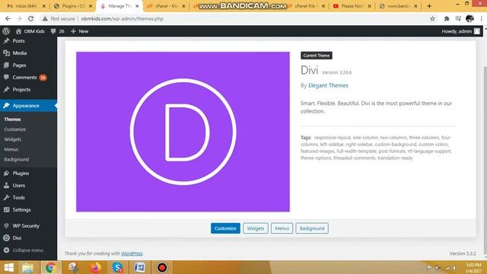Open Themes submenu item
The height and width of the screenshot is (274, 487).
12,119
